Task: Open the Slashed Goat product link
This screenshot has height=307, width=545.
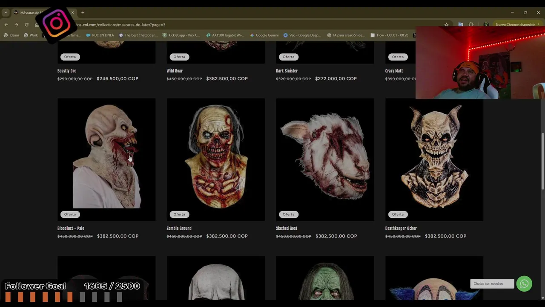Action: point(287,229)
